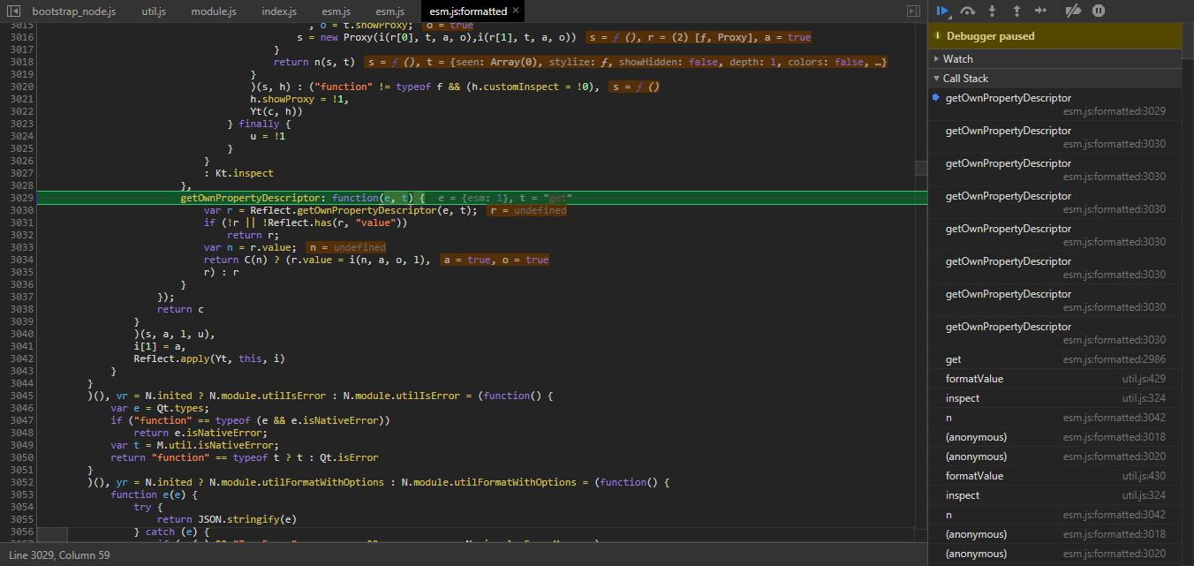Switch to bootstrap_node.js tab

pos(74,11)
